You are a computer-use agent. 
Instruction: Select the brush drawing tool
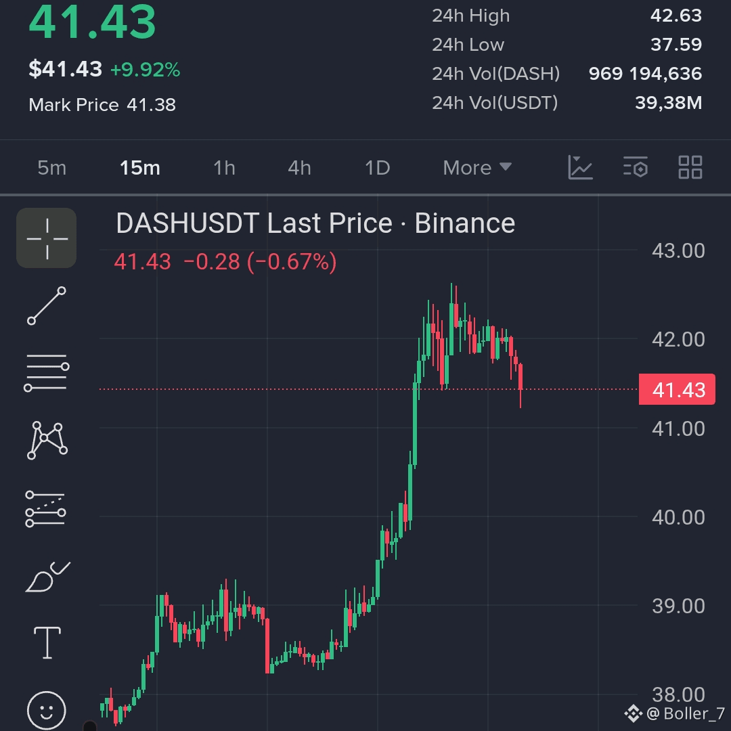click(47, 577)
